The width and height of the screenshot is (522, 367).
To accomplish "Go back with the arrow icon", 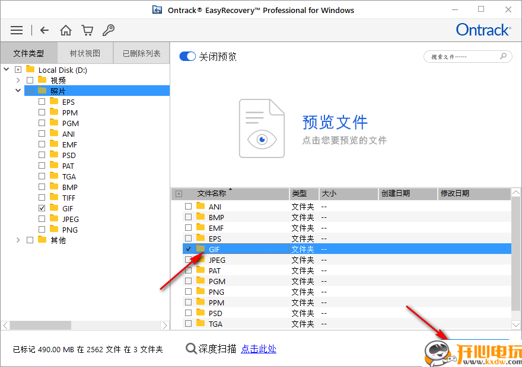I will 44,30.
